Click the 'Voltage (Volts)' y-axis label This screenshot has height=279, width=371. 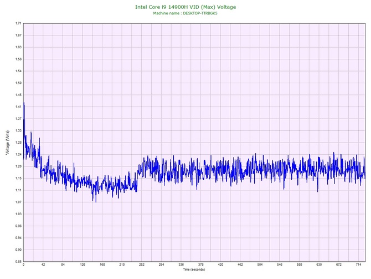(7, 143)
